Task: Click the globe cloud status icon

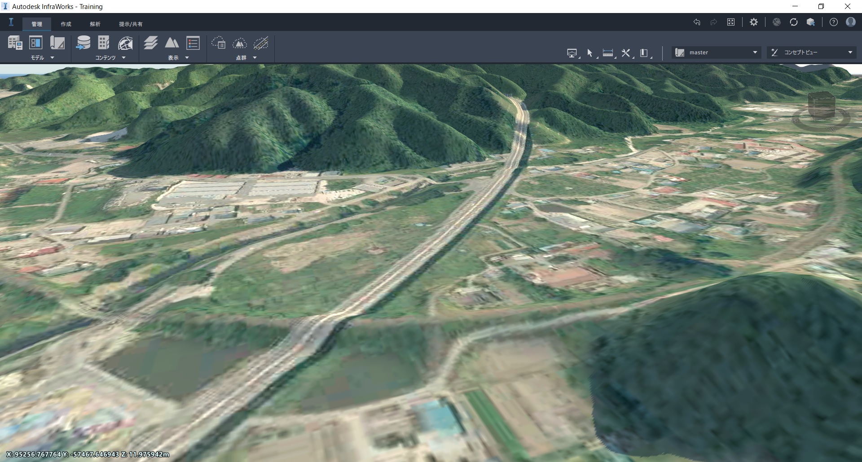Action: 777,22
